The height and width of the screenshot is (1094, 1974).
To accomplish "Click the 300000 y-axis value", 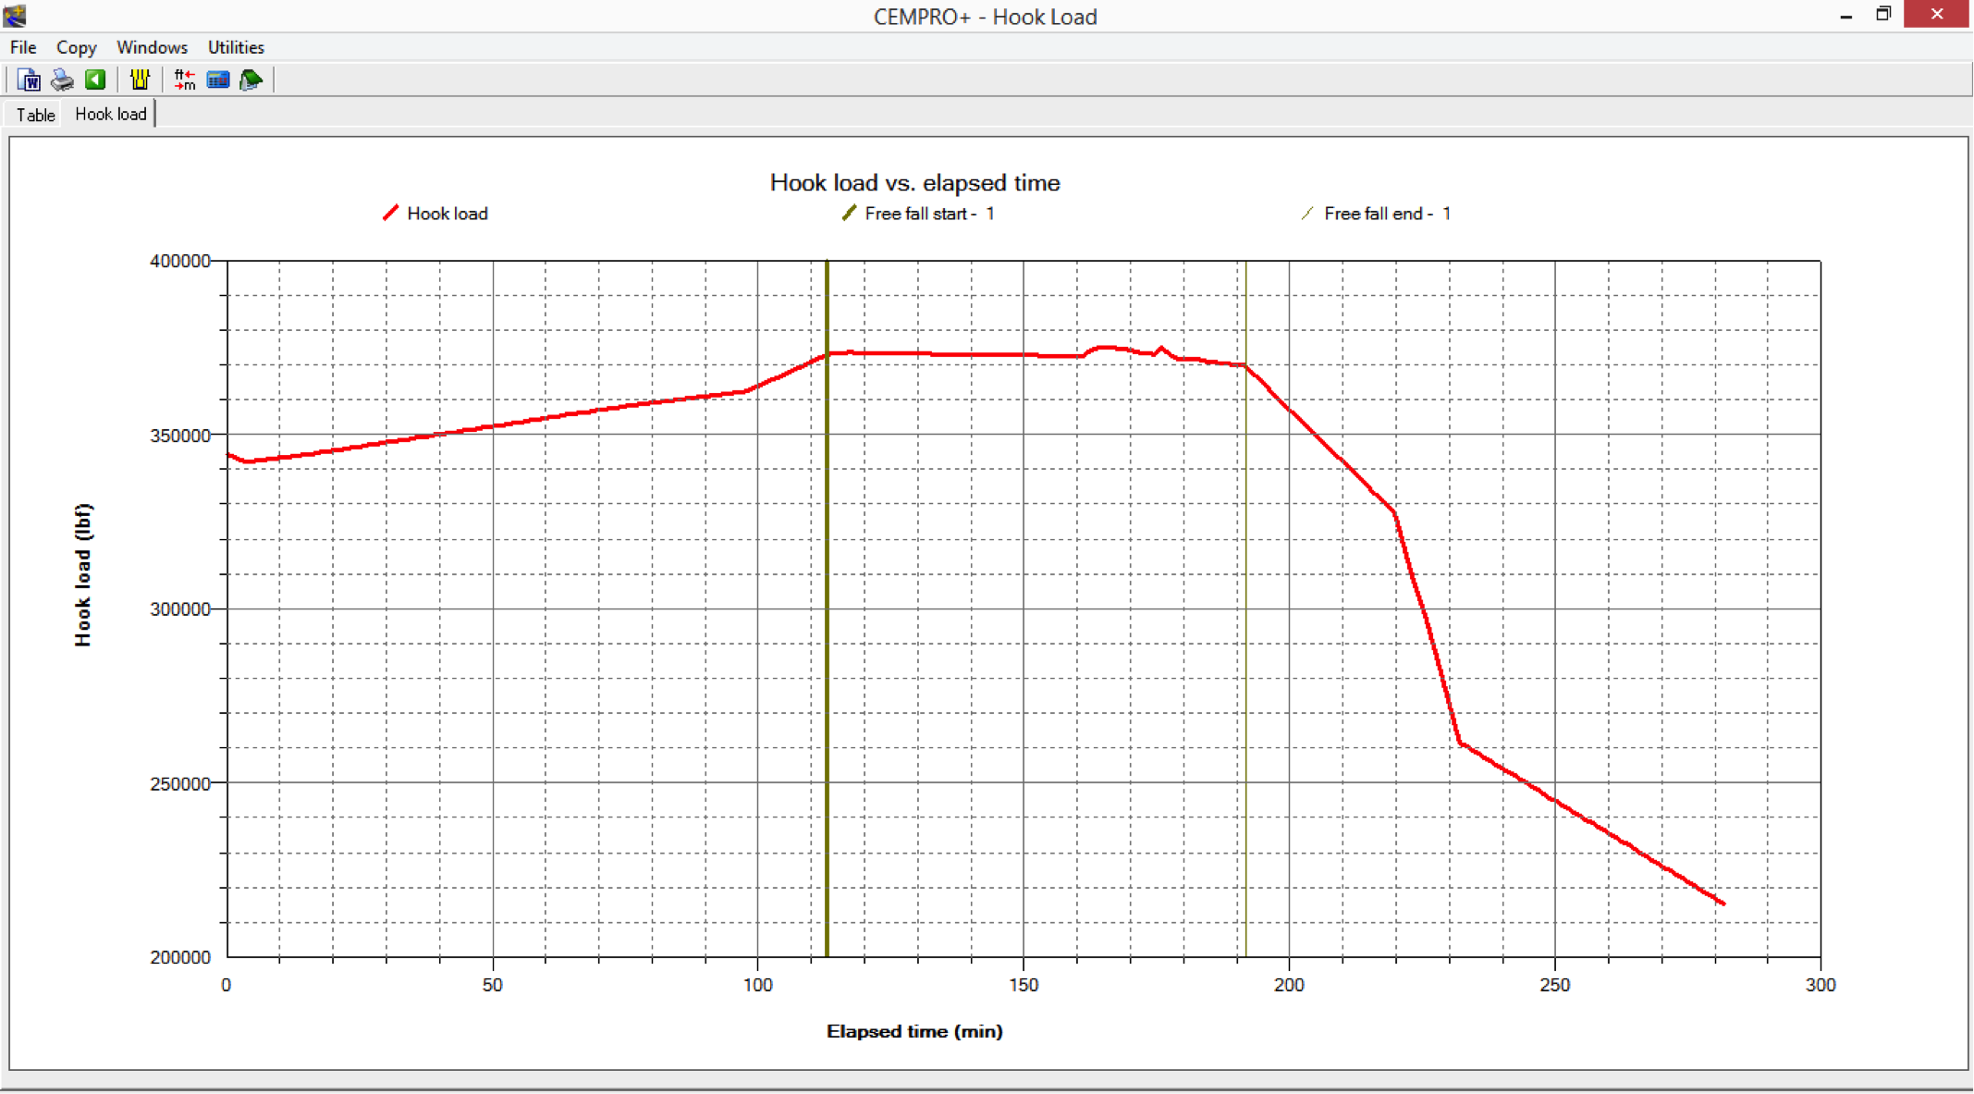I will pos(180,609).
